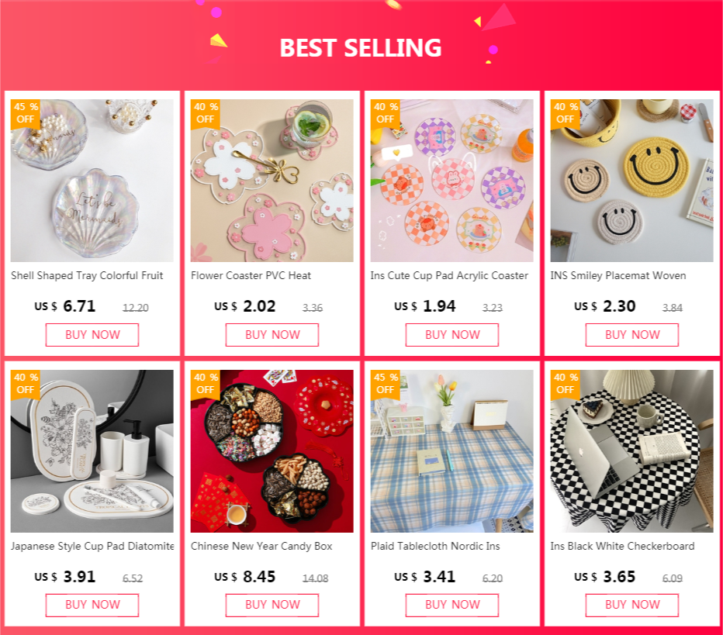
Task: Open the Chinese New Year Candy Box title link
Action: 261,546
